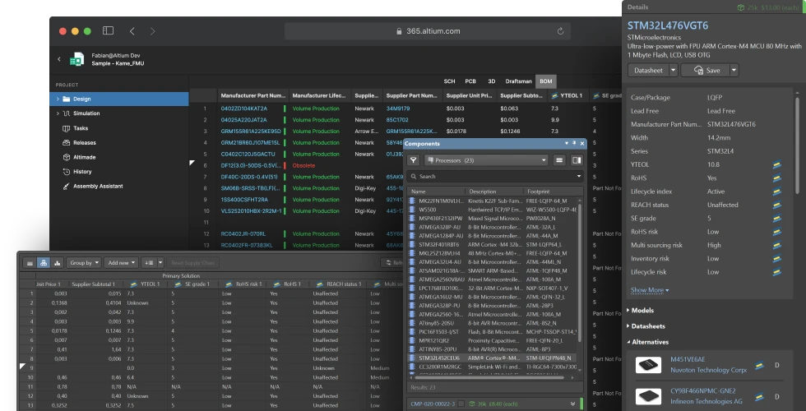Open the Datasheet dropdown arrow
Image resolution: width=806 pixels, height=411 pixels.
[x=674, y=71]
